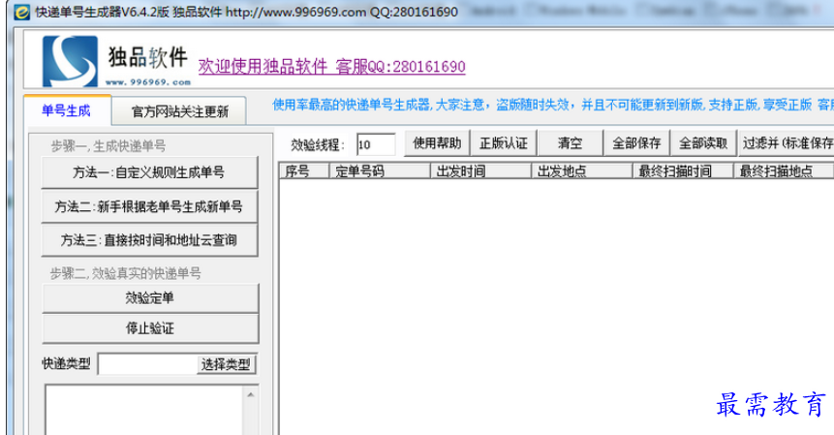The width and height of the screenshot is (834, 435).
Task: Switch to the 单号生成 tab
Action: pos(67,110)
